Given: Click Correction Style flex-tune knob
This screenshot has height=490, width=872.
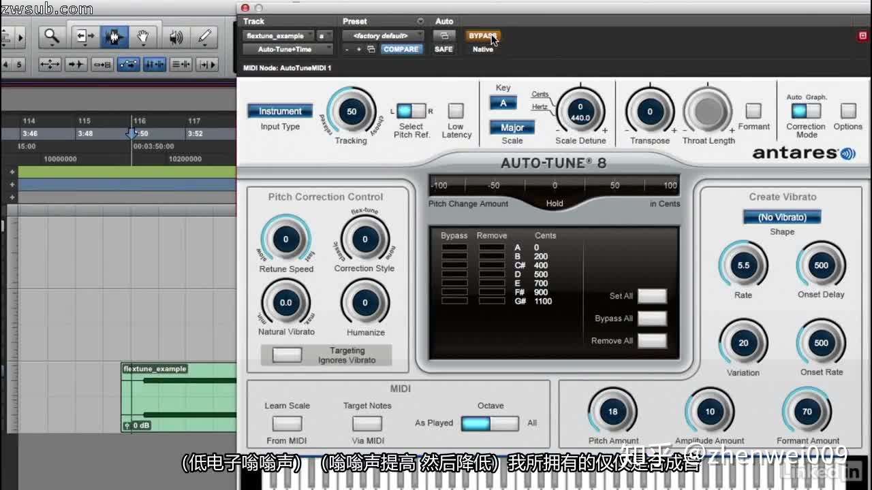Looking at the screenshot, I should [365, 240].
